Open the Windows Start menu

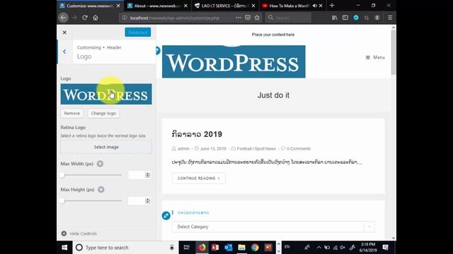64,248
